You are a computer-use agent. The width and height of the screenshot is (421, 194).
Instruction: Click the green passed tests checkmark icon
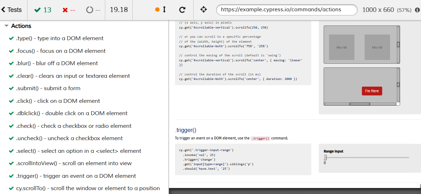[37, 10]
